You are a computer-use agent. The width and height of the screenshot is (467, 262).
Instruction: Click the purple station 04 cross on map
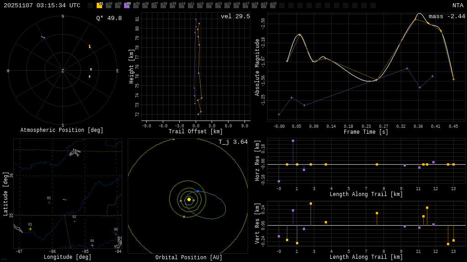(92, 245)
